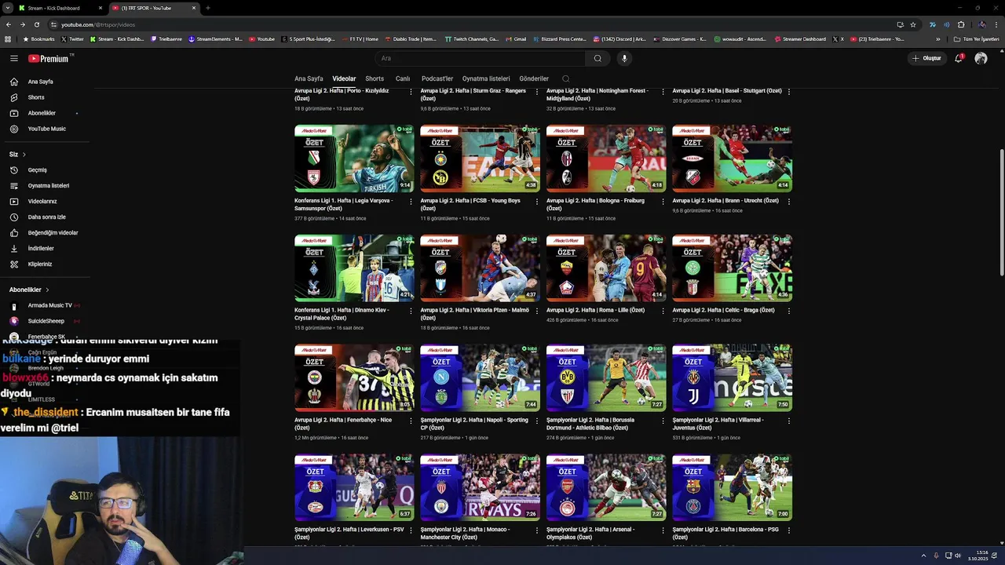Click the YouTube Premium logo
The height and width of the screenshot is (565, 1005).
(49, 58)
